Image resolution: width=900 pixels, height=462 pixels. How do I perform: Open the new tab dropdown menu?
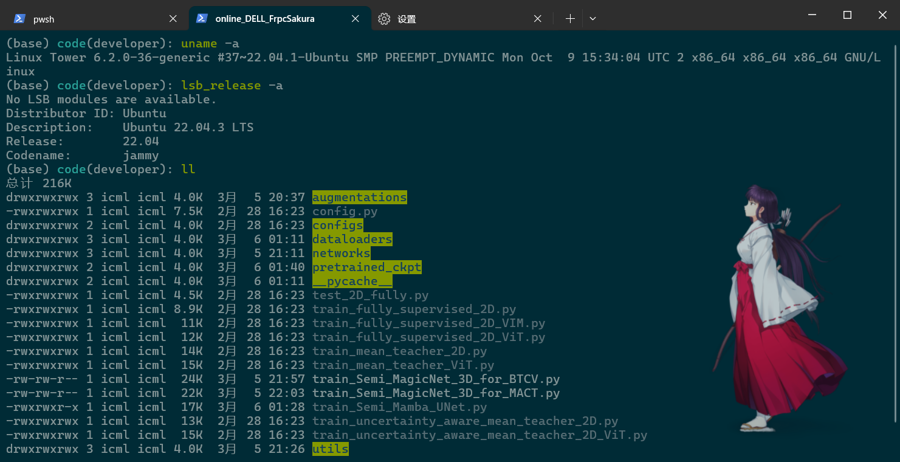tap(593, 19)
